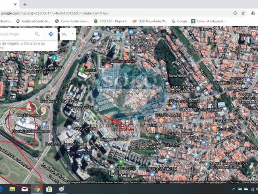Click the CEF marker icon
Screen dimensions: 258x194
click(96, 34)
